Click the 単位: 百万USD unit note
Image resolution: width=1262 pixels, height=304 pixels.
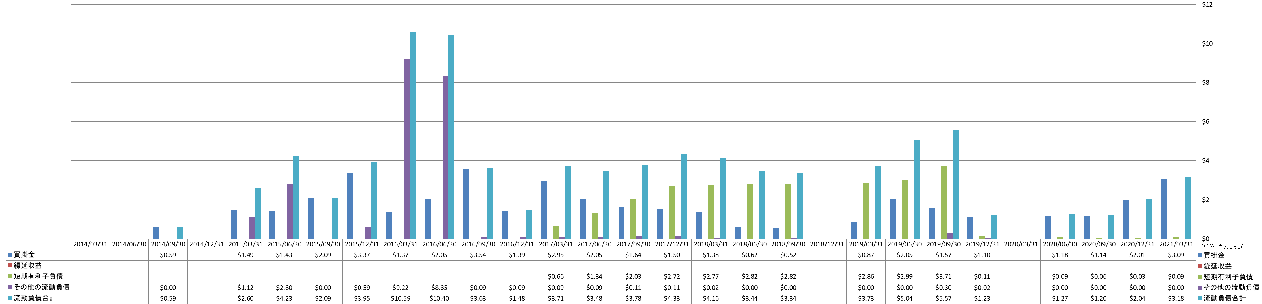coord(1222,246)
